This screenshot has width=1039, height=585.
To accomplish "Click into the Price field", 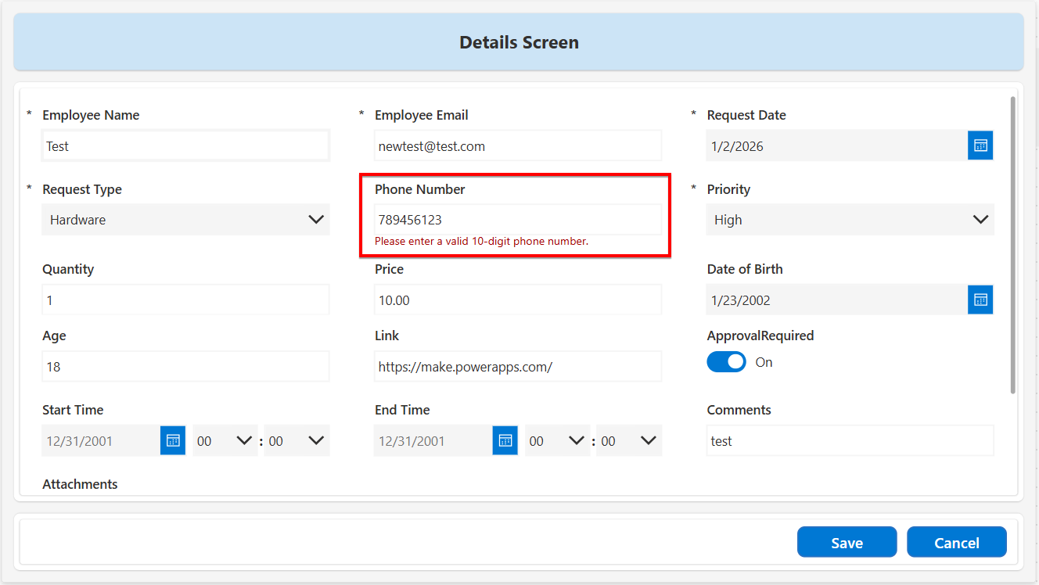I will pos(518,300).
